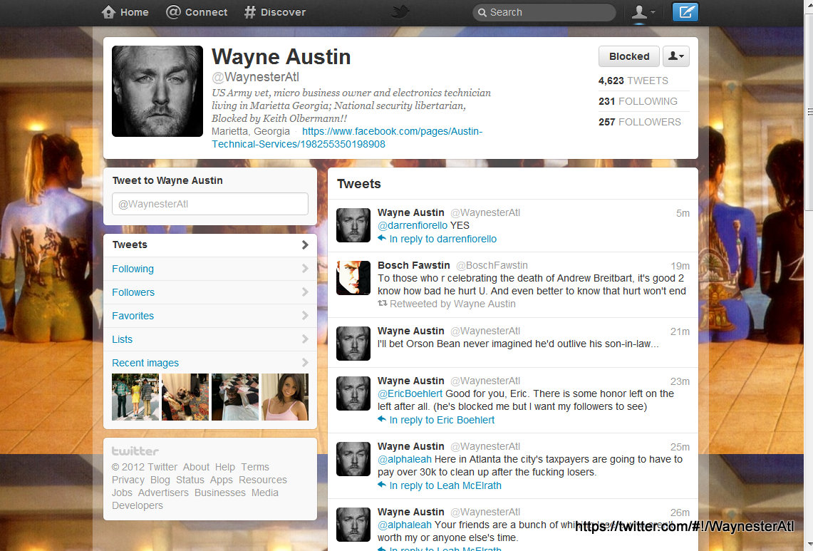Open the account user dropdown menu

[x=643, y=12]
